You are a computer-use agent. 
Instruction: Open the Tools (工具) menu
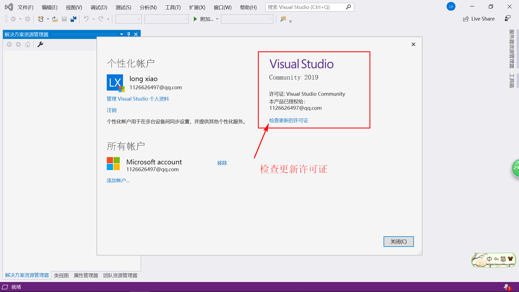click(x=173, y=7)
